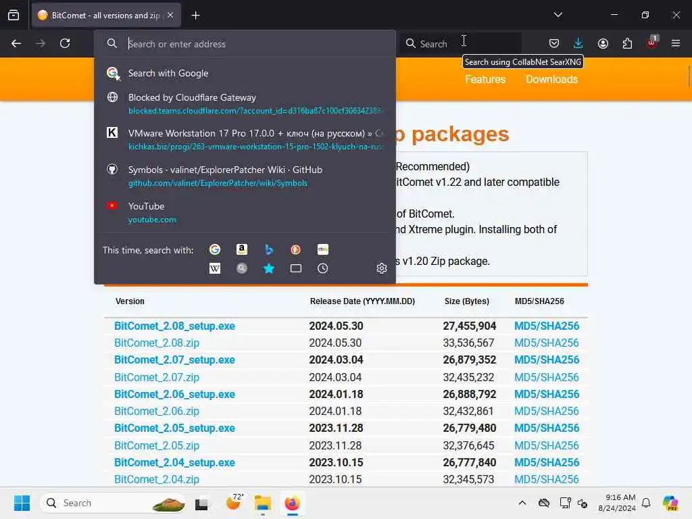Screen dimensions: 692x519
Task: Search this time with eBay icon
Action: tap(322, 249)
